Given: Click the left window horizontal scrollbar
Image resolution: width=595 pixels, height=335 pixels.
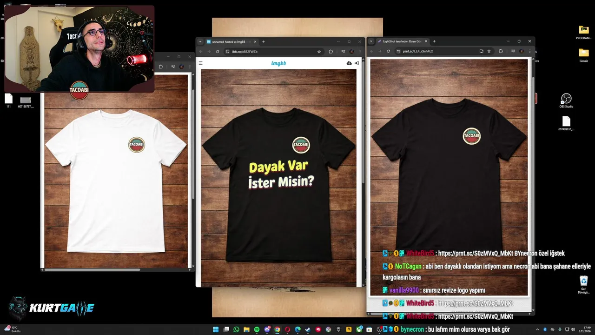Looking at the screenshot, I should (92, 269).
